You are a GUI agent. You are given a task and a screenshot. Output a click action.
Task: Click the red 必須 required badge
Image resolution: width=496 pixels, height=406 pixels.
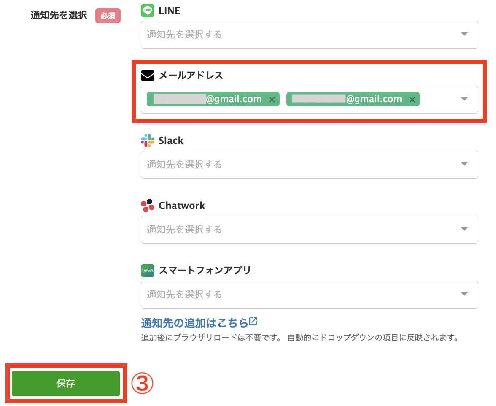108,15
